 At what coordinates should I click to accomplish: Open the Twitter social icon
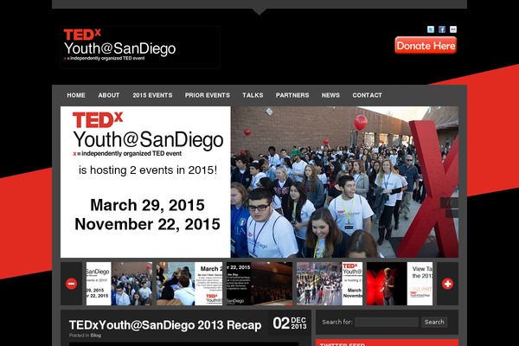pos(431,29)
